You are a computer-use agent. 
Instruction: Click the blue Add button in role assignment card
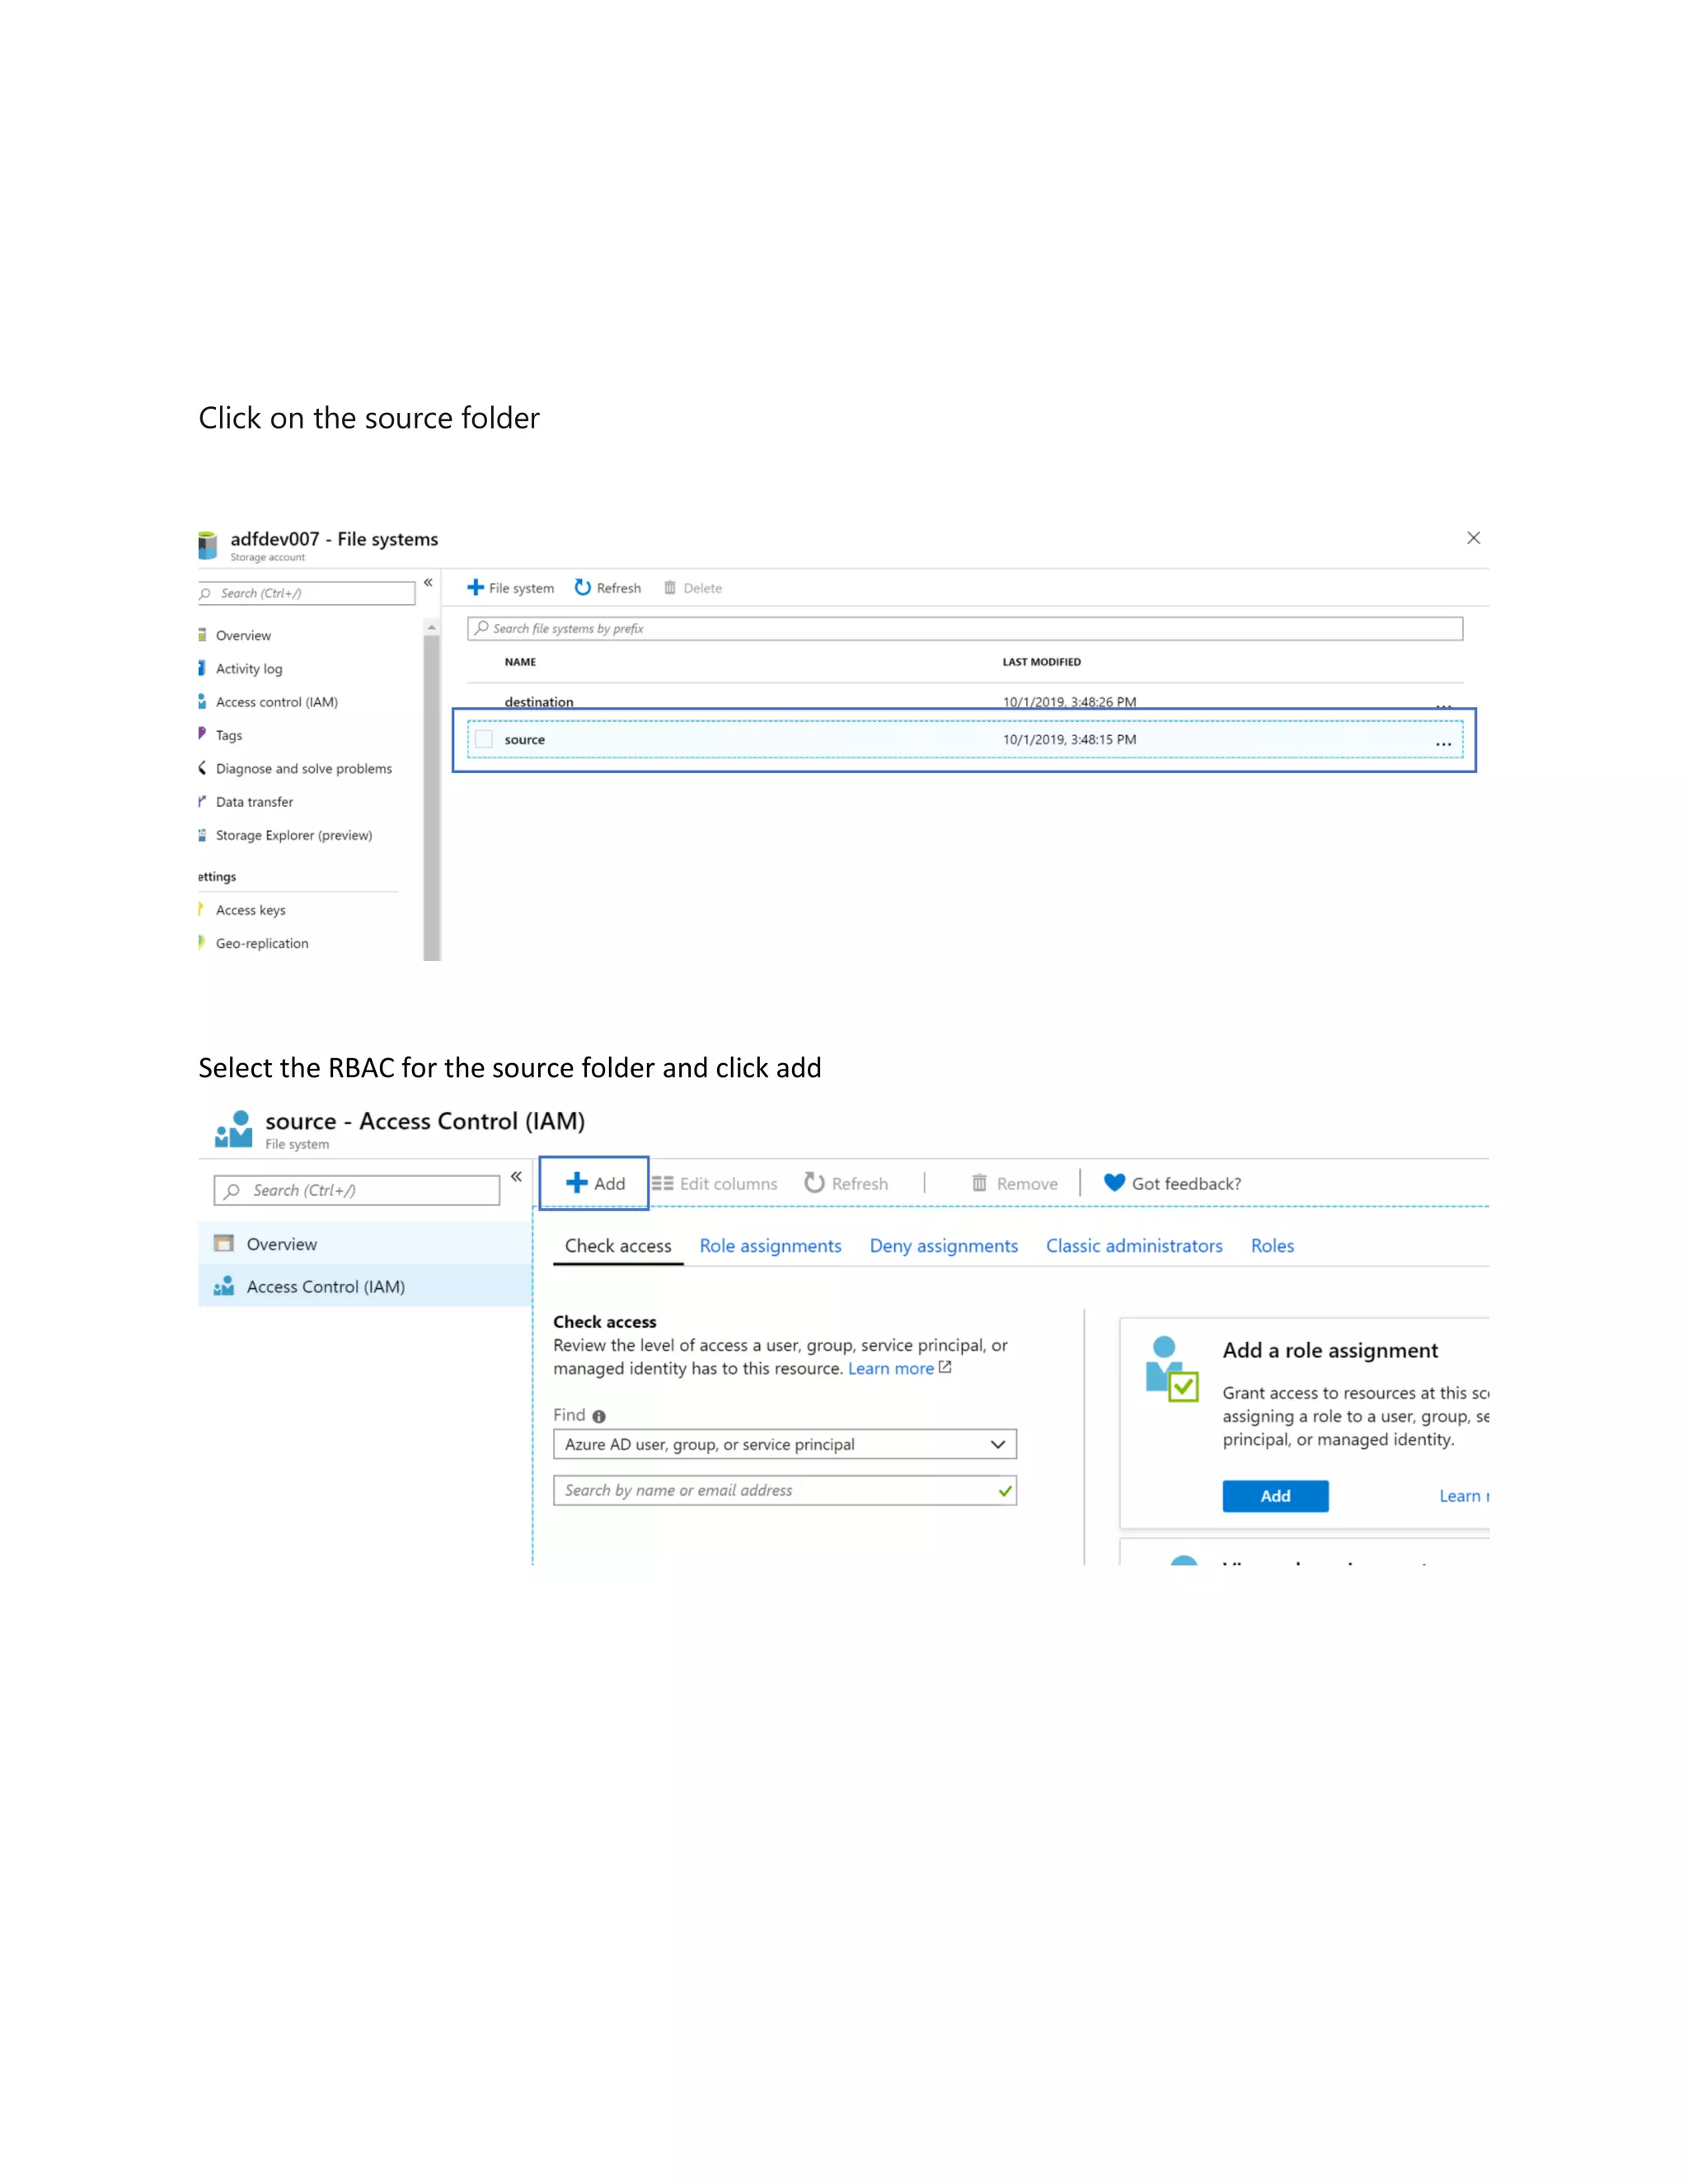point(1275,1496)
